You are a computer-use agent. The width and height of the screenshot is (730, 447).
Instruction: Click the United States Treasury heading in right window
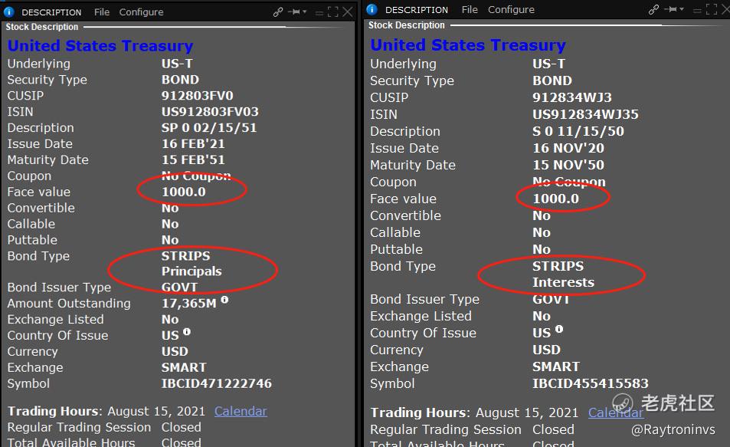[x=468, y=44]
